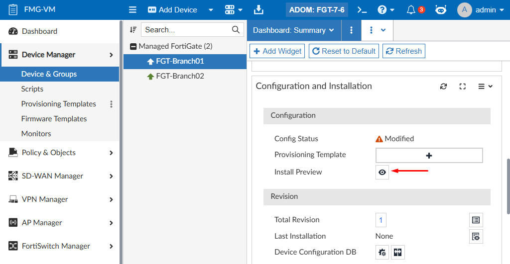This screenshot has height=264, width=510.
Task: Select the FGT-Branch02 device
Action: click(x=185, y=76)
